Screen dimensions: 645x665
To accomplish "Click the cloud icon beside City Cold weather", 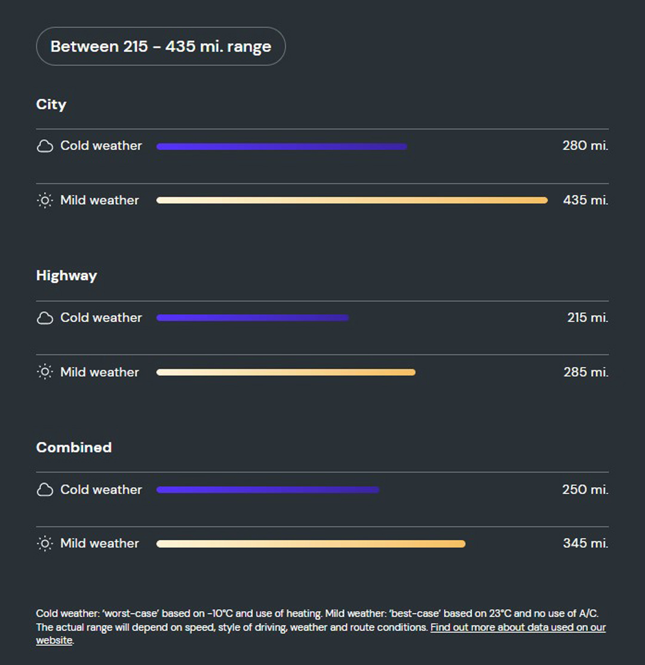I will (45, 146).
